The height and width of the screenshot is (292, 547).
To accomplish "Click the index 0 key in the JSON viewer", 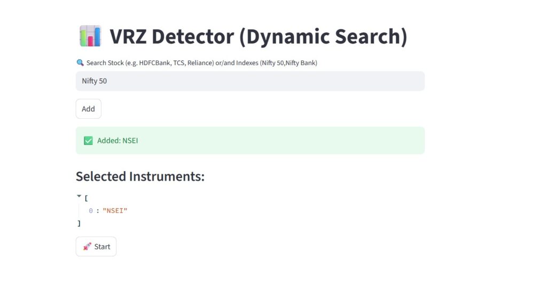I will [x=91, y=210].
